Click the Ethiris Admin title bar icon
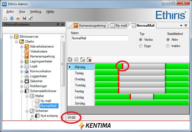Viewport: 192px width, 132px height. click(4, 4)
